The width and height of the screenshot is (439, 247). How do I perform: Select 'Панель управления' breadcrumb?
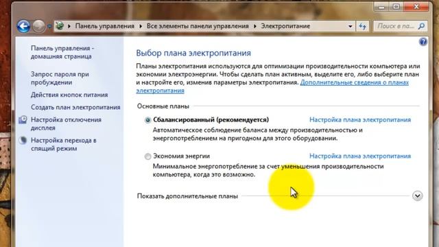105,26
